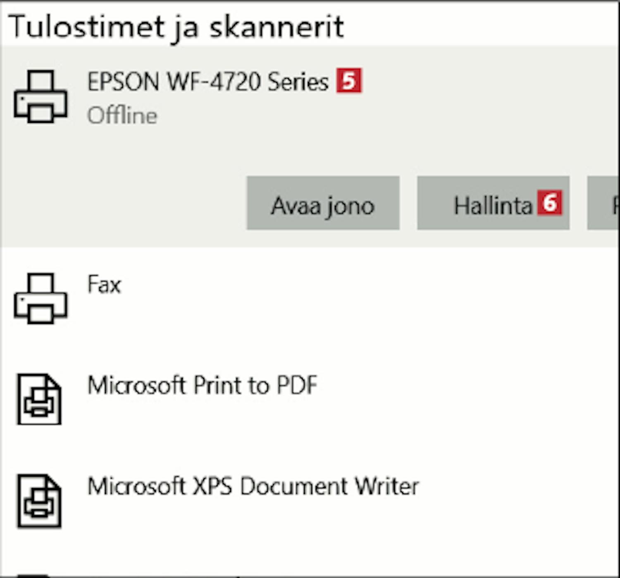Open Hallinta for the EPSON printer
The image size is (620, 578).
coord(493,203)
